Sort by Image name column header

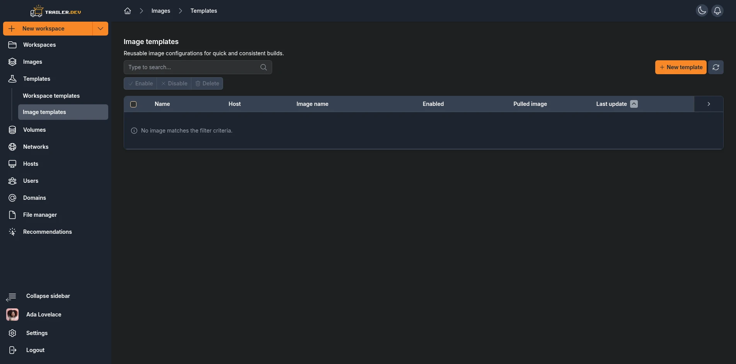[x=312, y=104]
